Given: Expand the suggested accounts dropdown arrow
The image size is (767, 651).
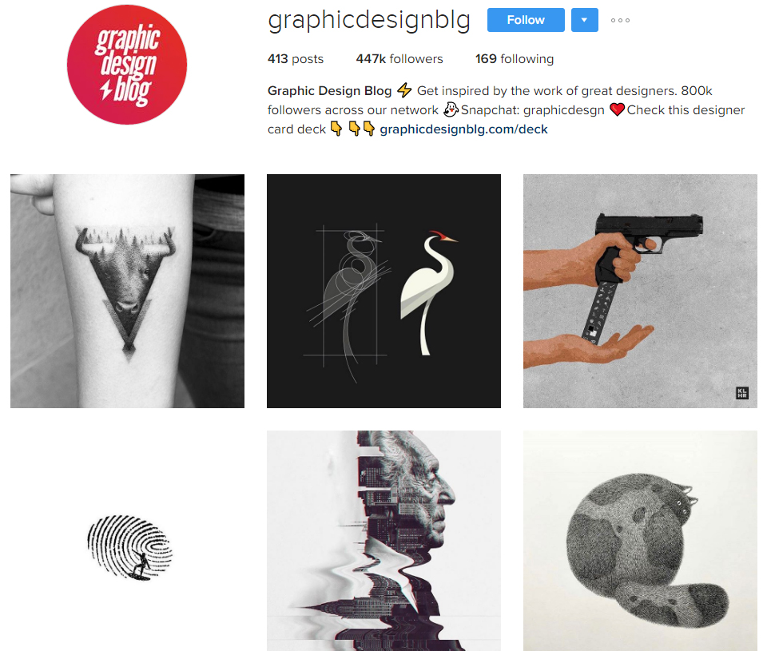Looking at the screenshot, I should (585, 20).
